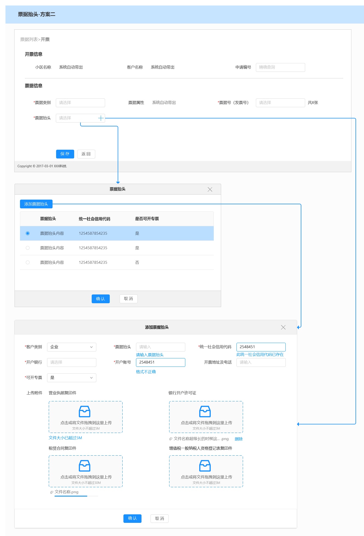
Task: Click upload inbox icon under 租赁合同复印件
Action: point(85,466)
